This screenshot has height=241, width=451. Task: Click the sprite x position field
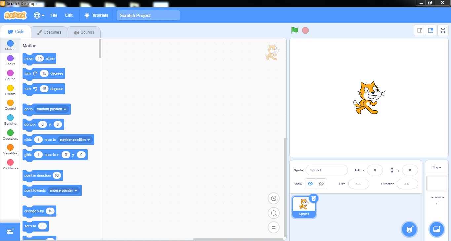[x=375, y=170]
